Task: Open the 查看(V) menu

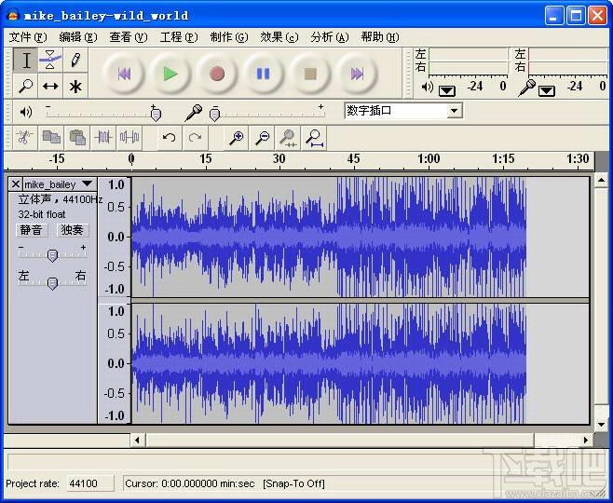Action: coord(129,37)
